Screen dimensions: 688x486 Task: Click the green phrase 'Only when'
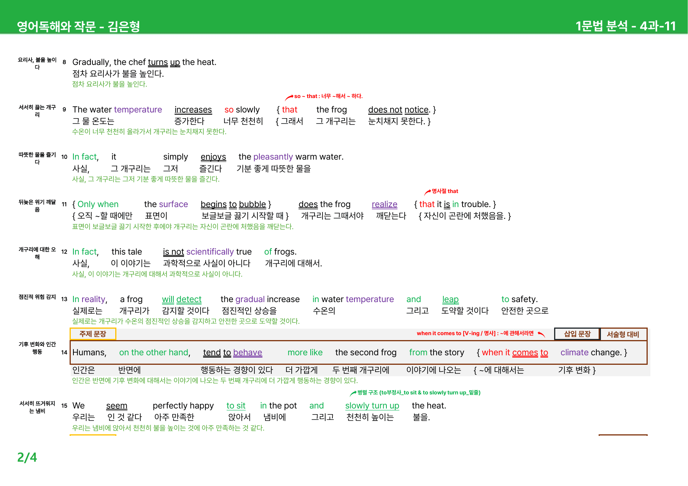click(98, 204)
